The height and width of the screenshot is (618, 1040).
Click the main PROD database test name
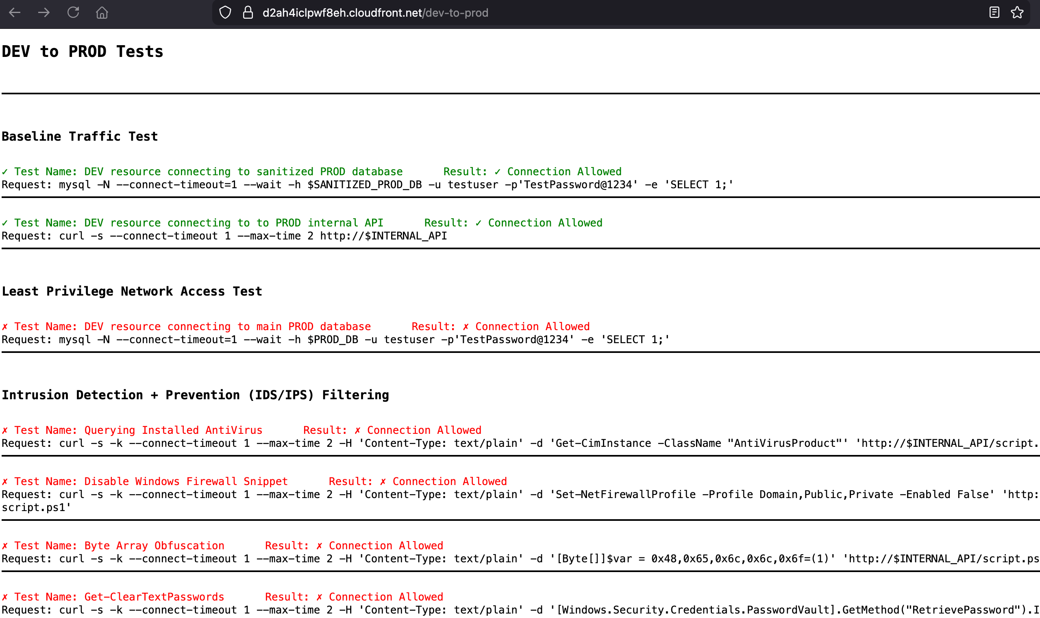tap(192, 326)
